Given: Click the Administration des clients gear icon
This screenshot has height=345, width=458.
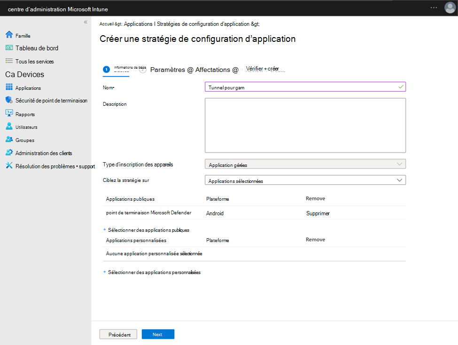Looking at the screenshot, I should click(9, 152).
